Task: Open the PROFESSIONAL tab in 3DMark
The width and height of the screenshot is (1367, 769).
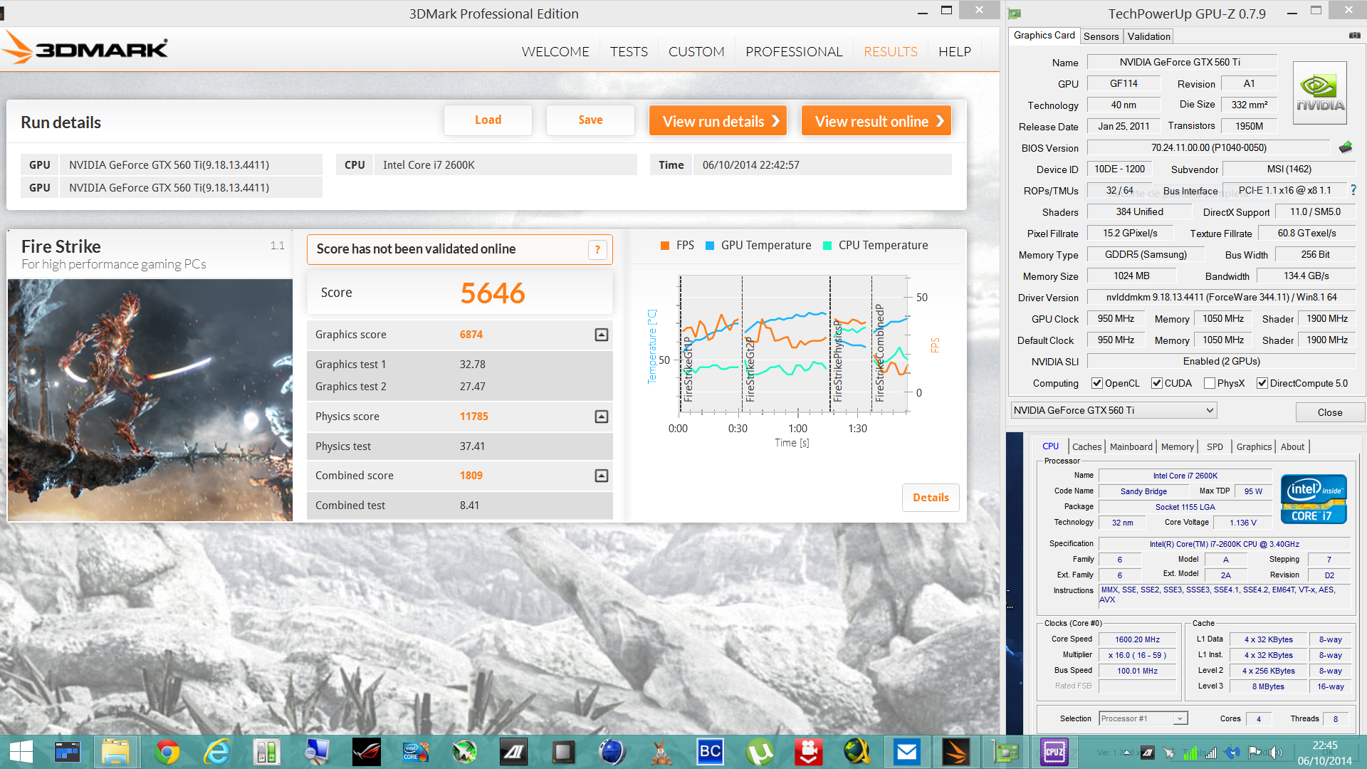Action: pos(794,51)
